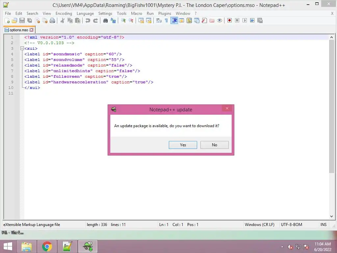Image resolution: width=337 pixels, height=253 pixels.
Task: Toggle file monitoring with the eye icon
Action: click(x=220, y=21)
